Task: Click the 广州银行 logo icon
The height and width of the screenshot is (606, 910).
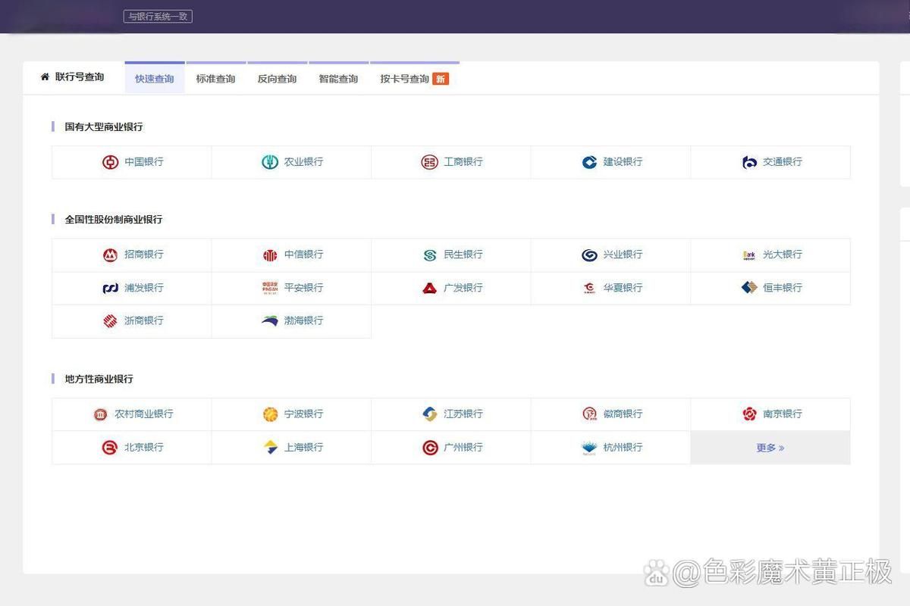Action: [430, 448]
